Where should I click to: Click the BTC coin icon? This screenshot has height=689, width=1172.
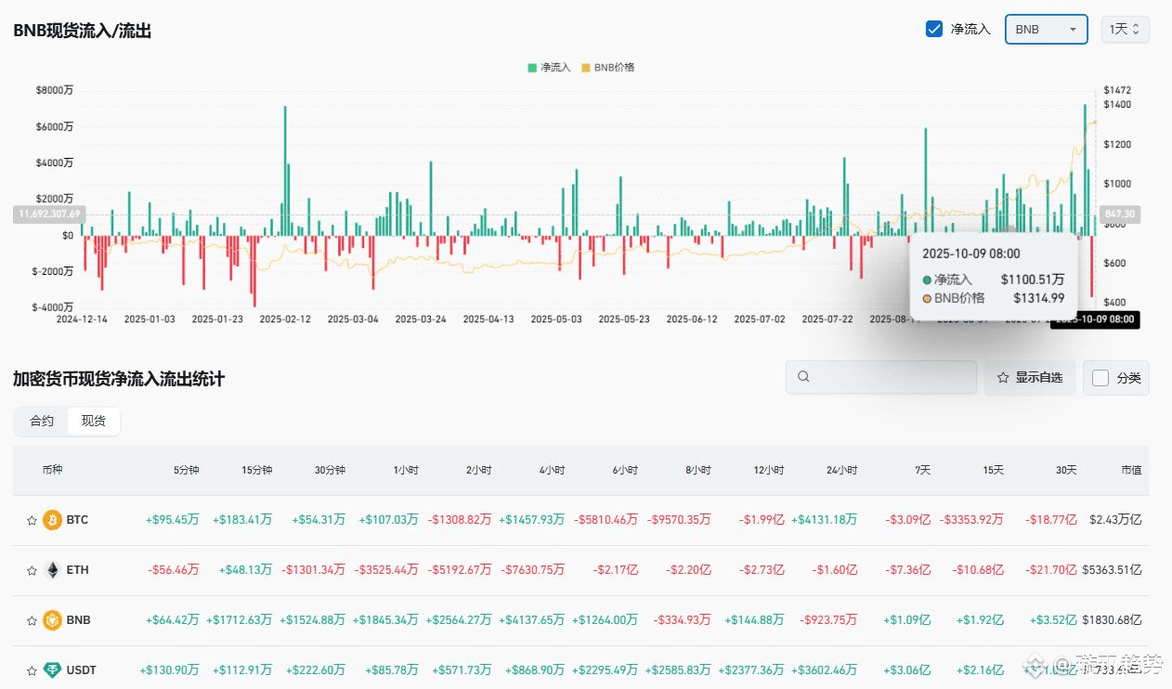pos(52,520)
